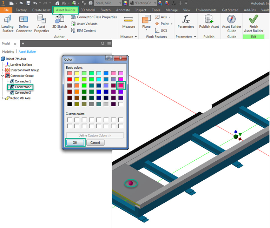Click the pink connector point on the model
The width and height of the screenshot is (270, 228).
[x=131, y=183]
